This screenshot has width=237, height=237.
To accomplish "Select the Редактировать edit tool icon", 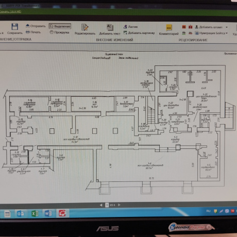I will [x=85, y=27].
